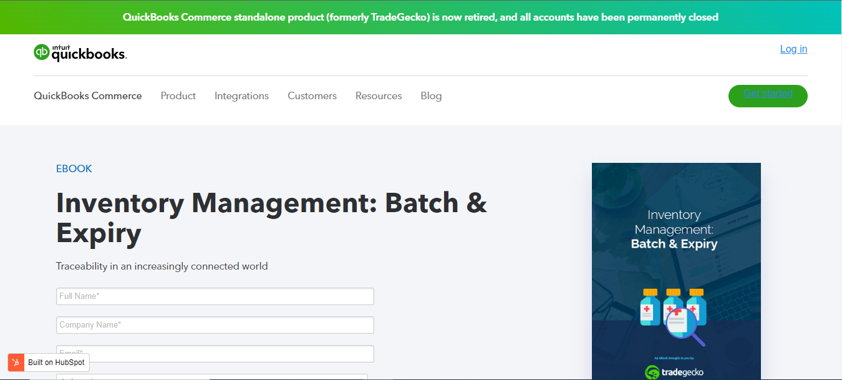The image size is (842, 380).
Task: Open the Integrations menu
Action: coord(241,95)
